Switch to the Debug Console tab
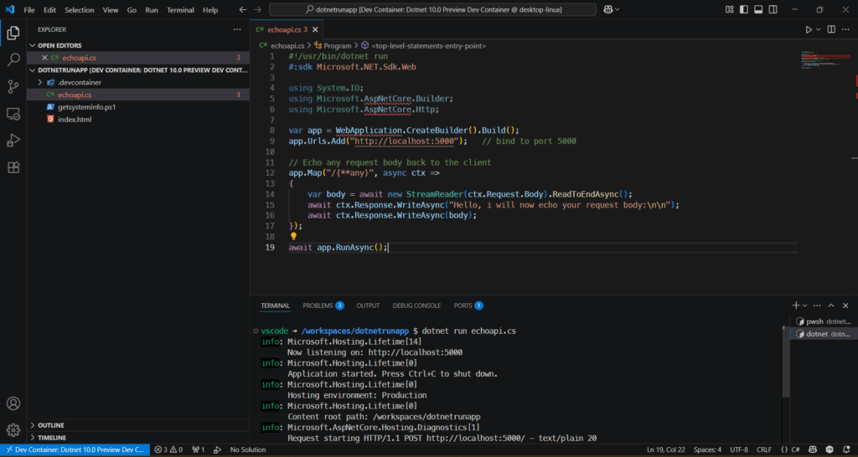Viewport: 858px width, 457px height. pos(416,306)
